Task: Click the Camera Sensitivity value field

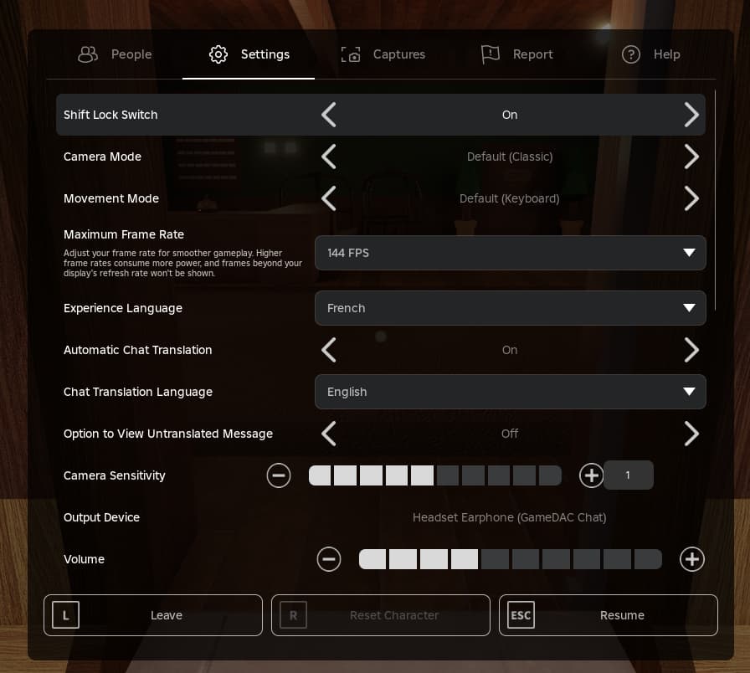Action: click(x=628, y=475)
